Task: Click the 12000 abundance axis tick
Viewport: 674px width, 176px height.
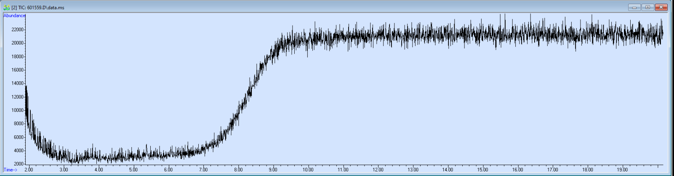Action: coord(17,97)
